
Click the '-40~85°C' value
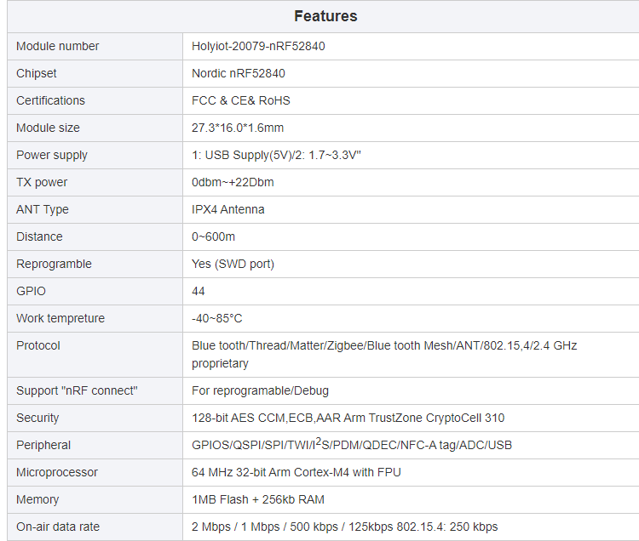click(x=216, y=318)
